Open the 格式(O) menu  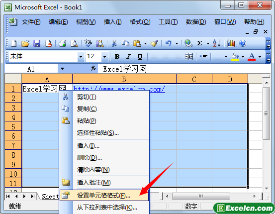point(140,22)
